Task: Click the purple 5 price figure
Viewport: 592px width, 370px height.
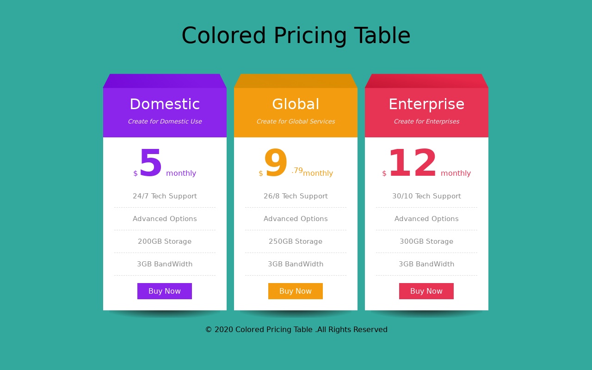Action: coord(151,164)
